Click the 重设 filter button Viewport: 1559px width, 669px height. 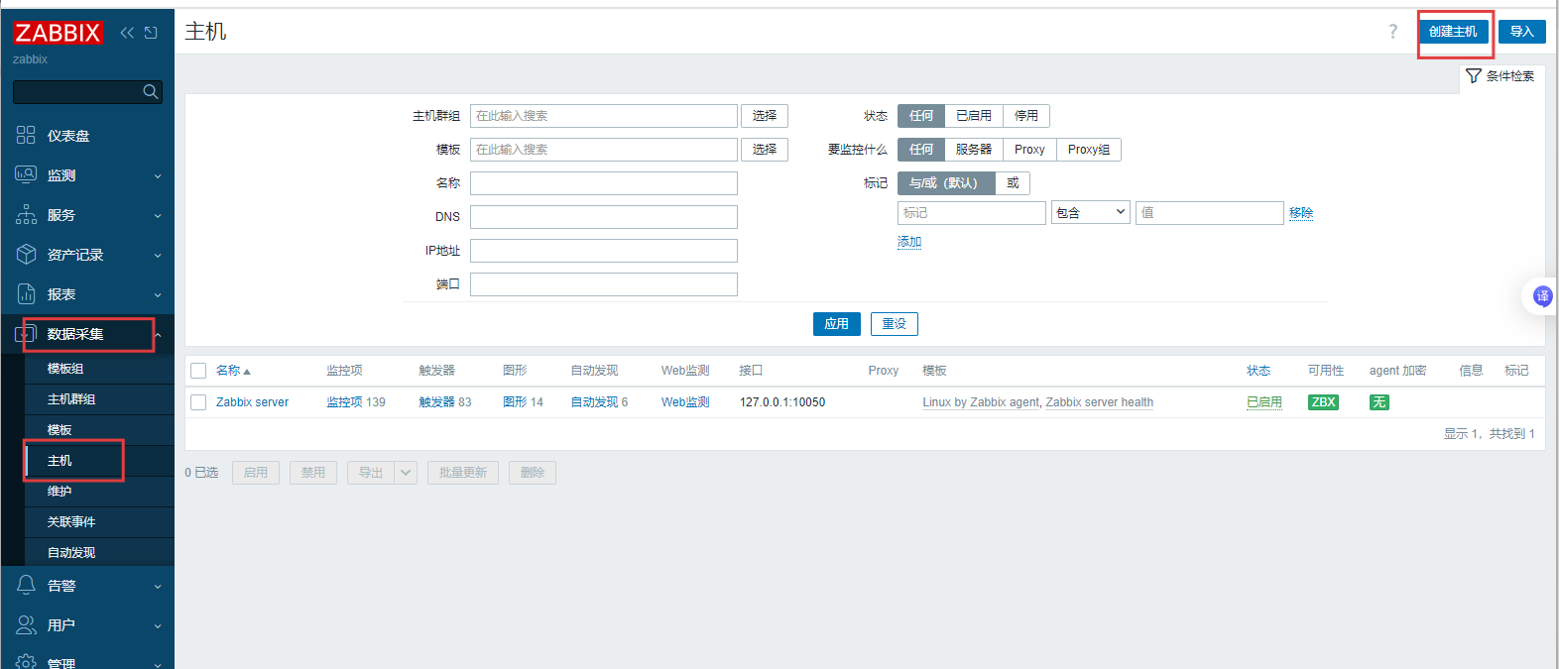[x=894, y=324]
